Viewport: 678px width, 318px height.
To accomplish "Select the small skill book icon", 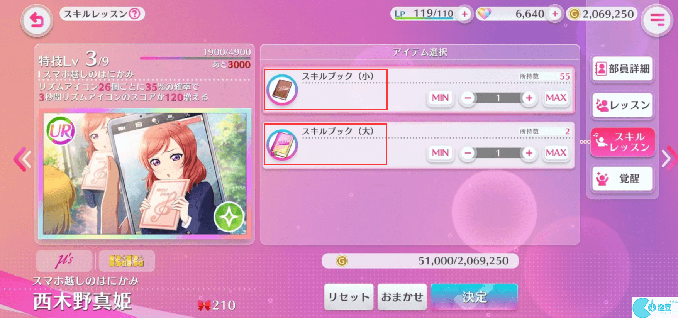I will coord(282,90).
